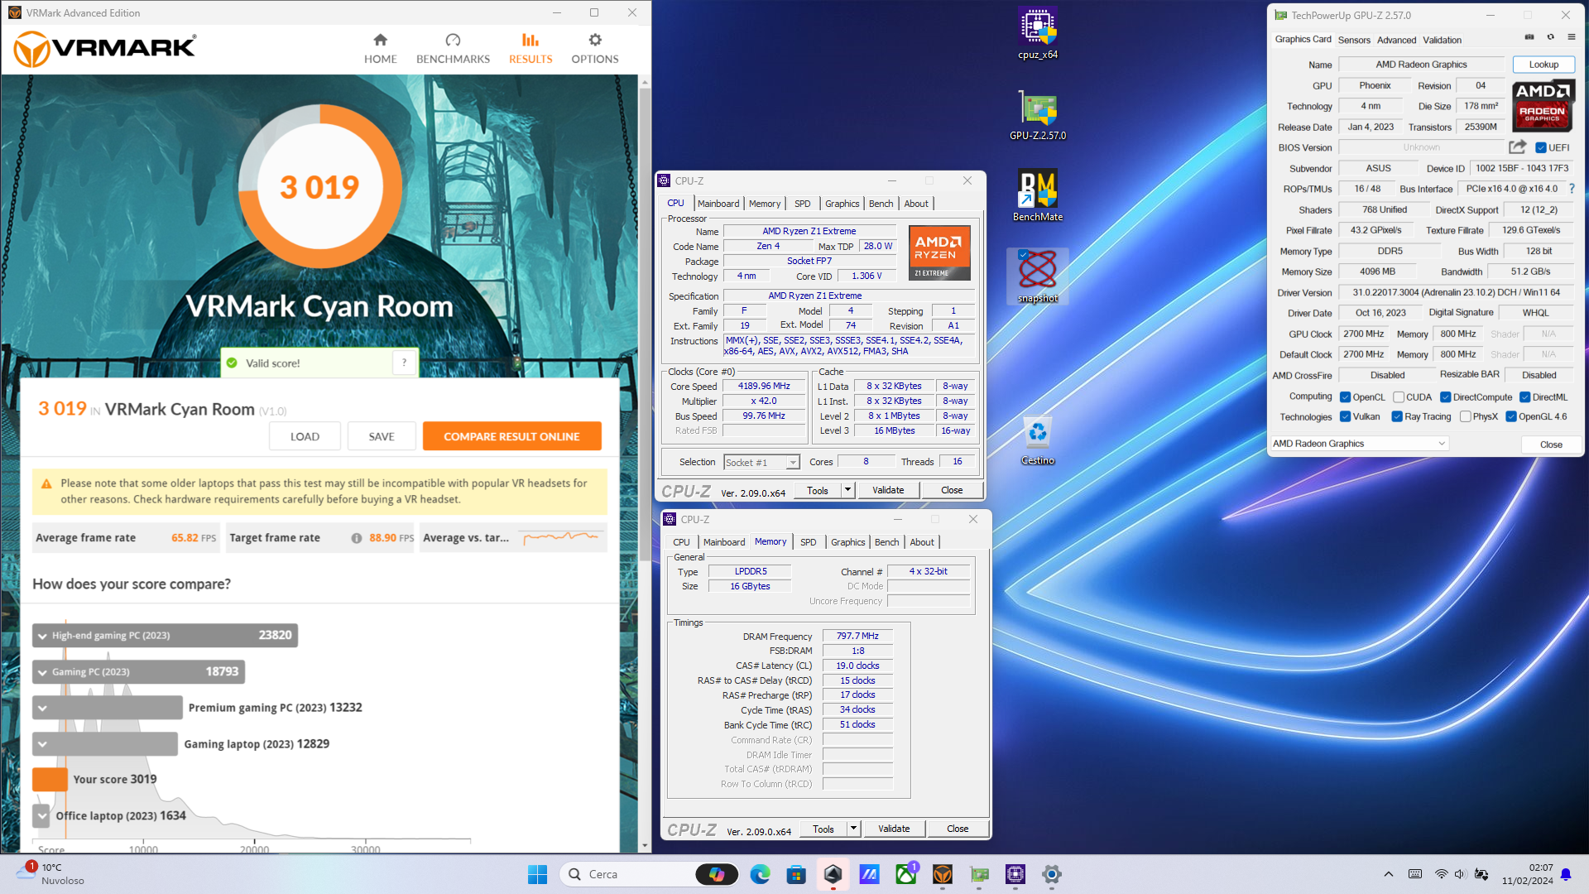Click the taskbar Cerca search box

(649, 874)
